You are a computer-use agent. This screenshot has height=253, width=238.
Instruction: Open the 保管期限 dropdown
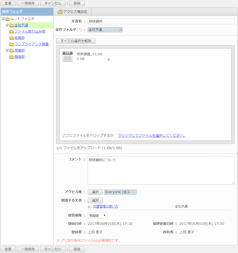point(97,216)
